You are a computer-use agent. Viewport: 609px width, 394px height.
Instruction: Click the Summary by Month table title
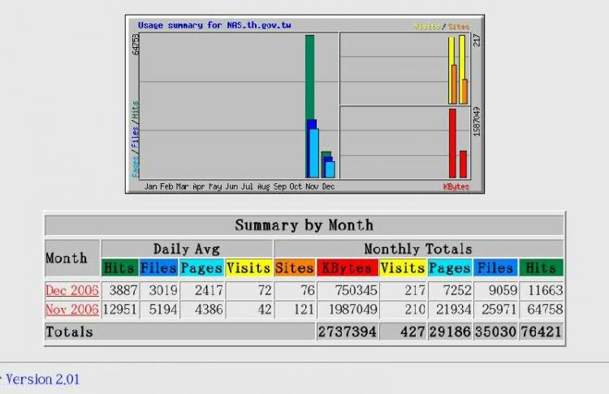(x=304, y=225)
